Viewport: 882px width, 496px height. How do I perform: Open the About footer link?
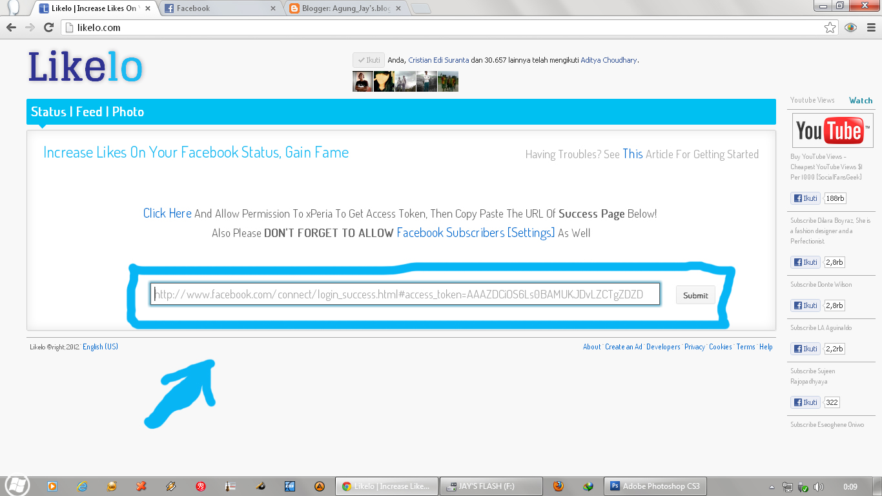591,347
